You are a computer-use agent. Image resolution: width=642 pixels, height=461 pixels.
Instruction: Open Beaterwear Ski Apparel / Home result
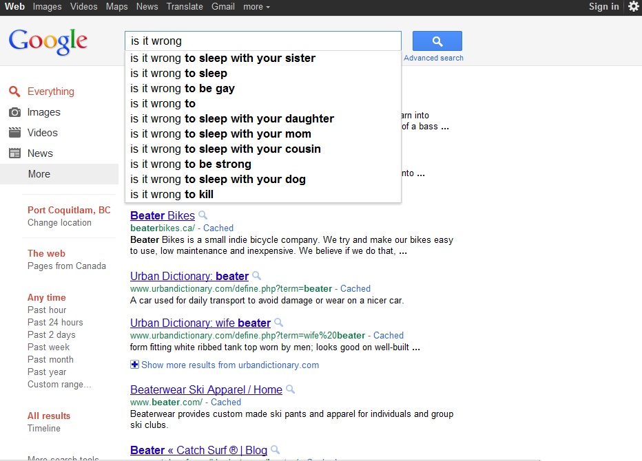click(207, 389)
